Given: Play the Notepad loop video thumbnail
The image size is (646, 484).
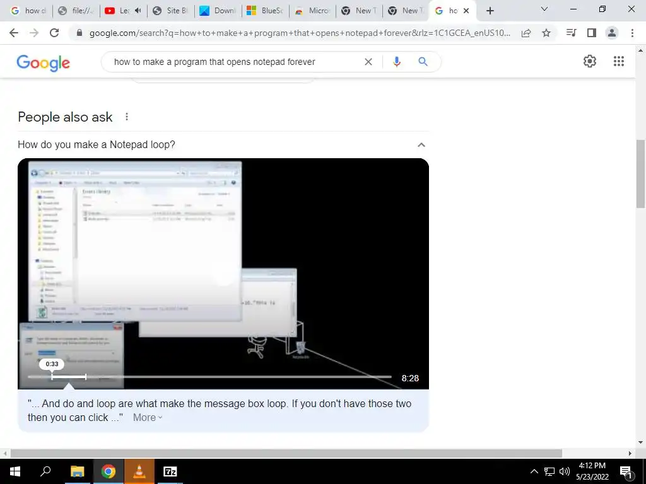Looking at the screenshot, I should tap(223, 274).
